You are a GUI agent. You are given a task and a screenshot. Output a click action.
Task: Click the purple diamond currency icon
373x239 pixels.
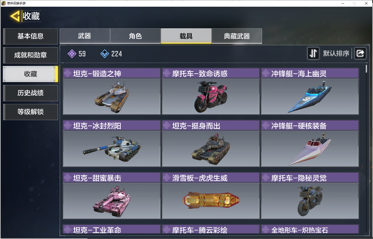click(72, 54)
